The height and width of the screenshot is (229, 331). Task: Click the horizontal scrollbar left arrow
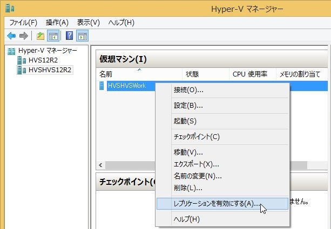point(100,165)
